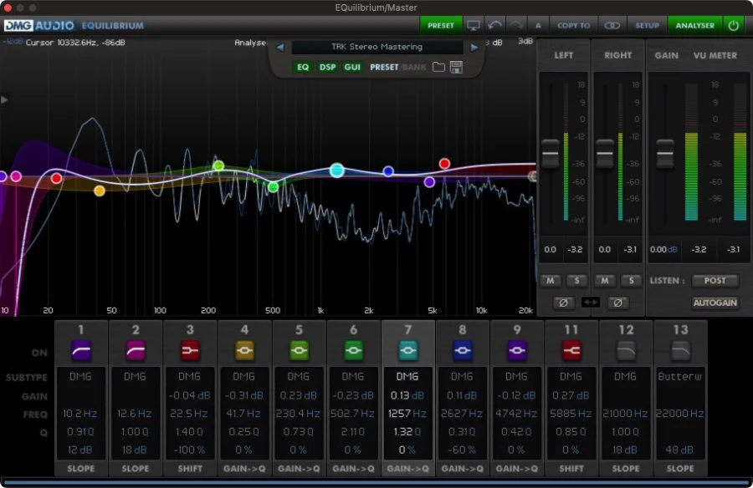Click the Left channel gain fader handle
Viewport: 753px width, 488px height.
click(x=552, y=154)
